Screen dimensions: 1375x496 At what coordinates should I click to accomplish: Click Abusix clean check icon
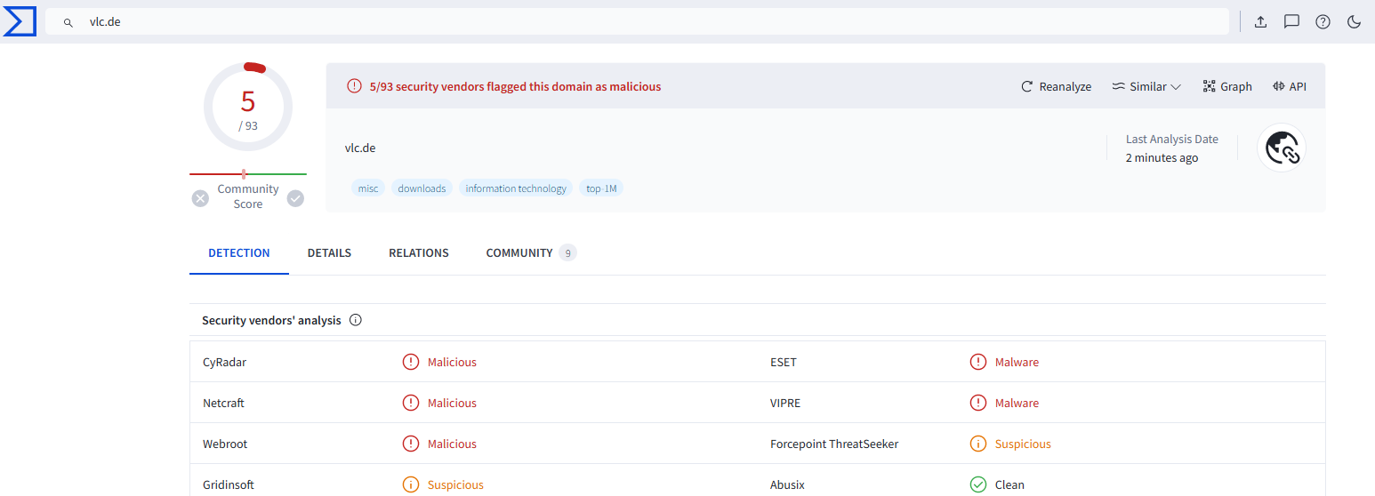[x=978, y=484]
